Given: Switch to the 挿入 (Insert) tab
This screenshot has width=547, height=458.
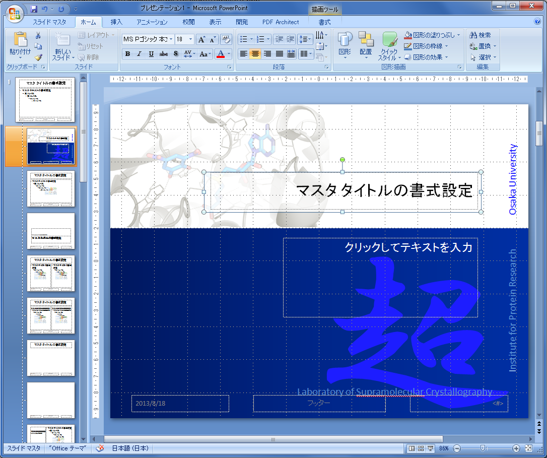Looking at the screenshot, I should (116, 22).
